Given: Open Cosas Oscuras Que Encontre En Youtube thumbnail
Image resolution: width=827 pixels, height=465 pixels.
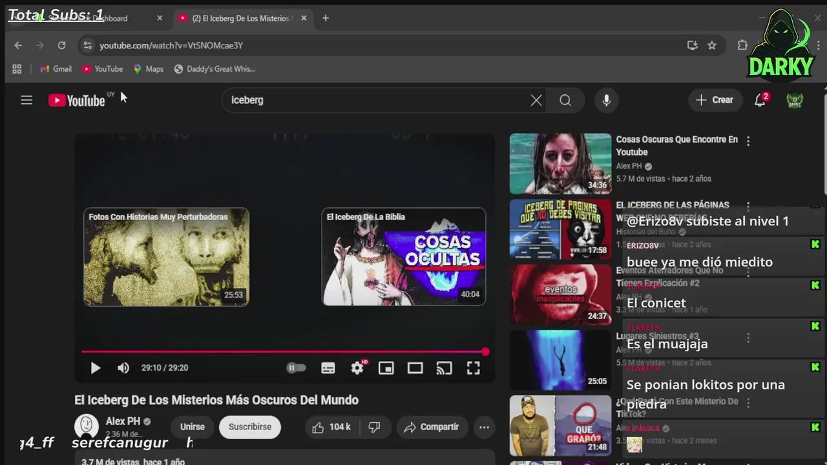Looking at the screenshot, I should click(x=560, y=163).
